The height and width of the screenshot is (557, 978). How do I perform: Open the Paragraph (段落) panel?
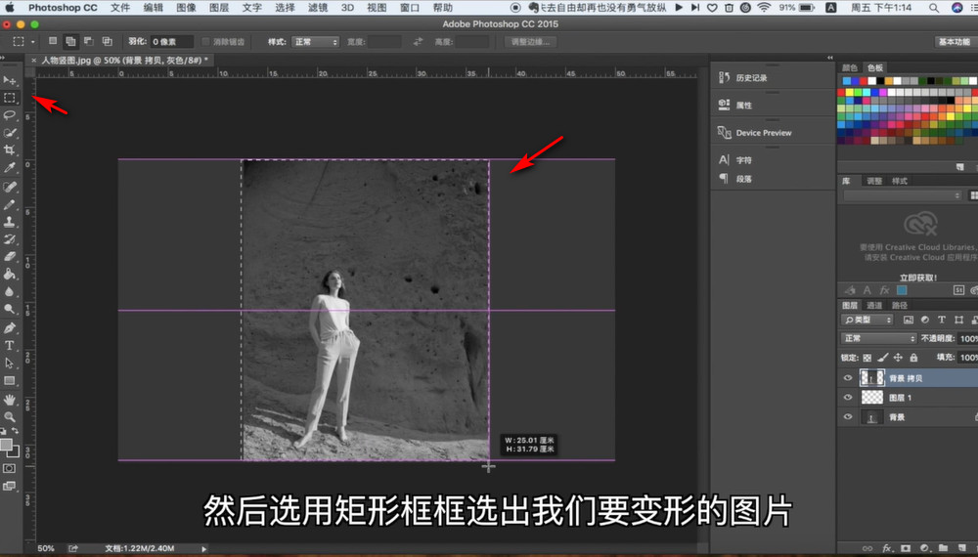point(735,179)
